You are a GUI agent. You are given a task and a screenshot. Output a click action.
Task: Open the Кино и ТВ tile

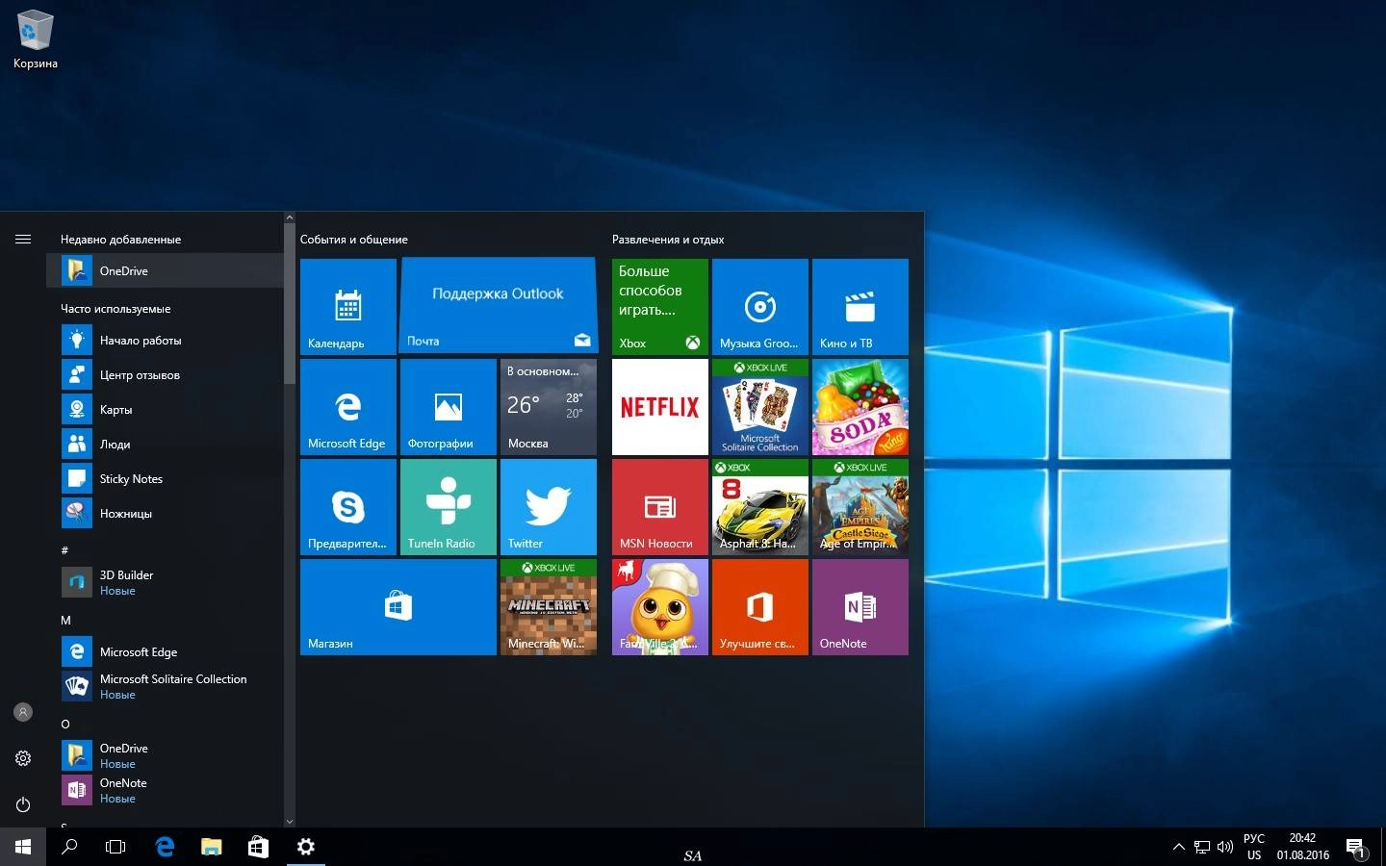(860, 307)
